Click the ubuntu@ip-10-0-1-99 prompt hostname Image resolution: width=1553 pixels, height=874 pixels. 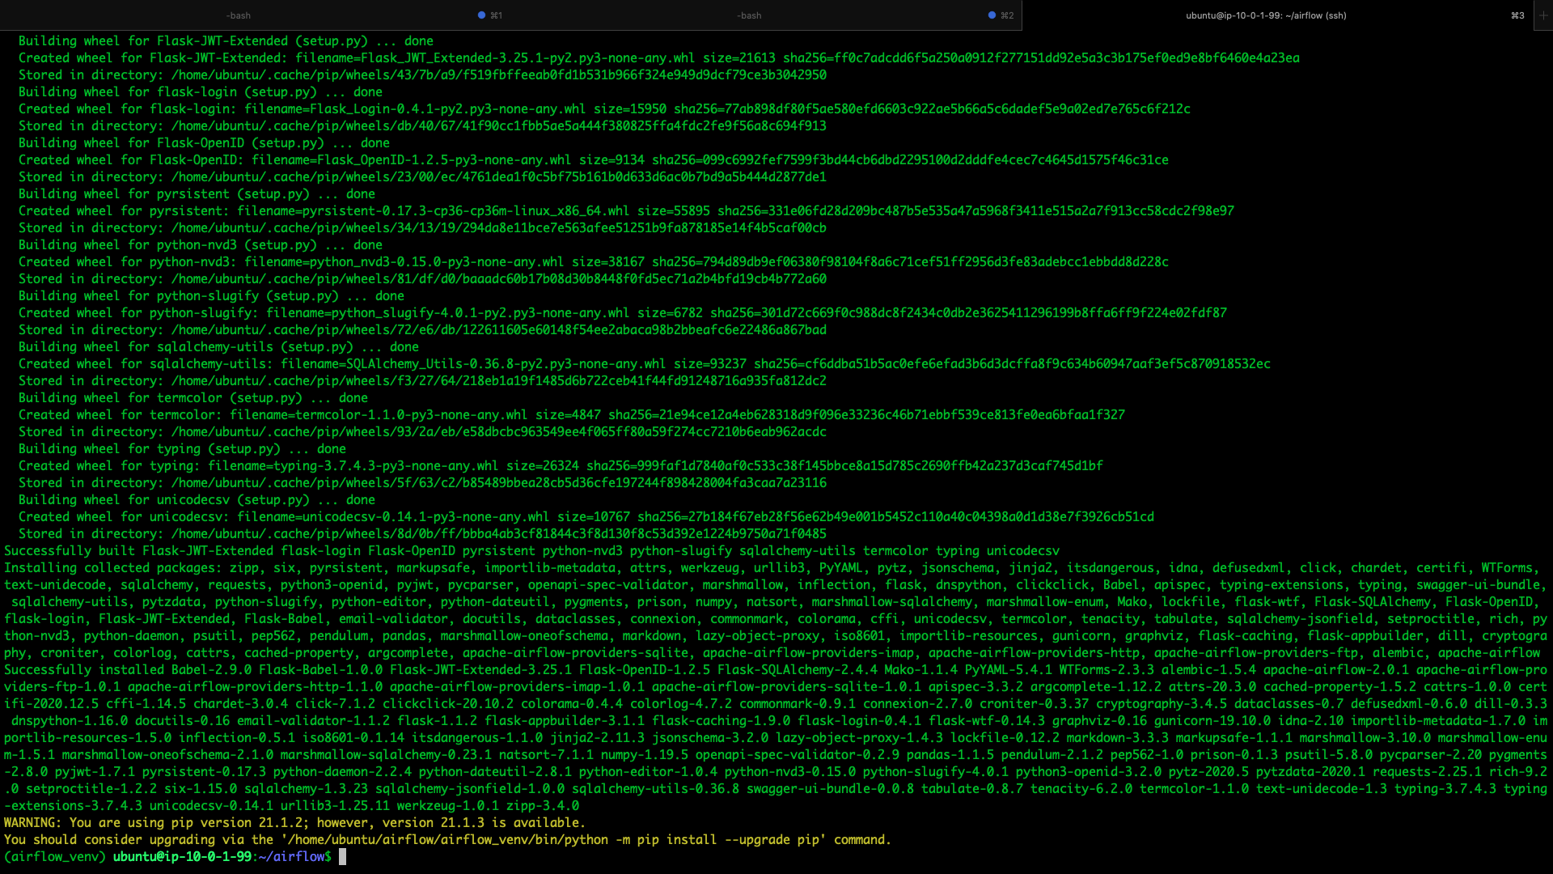(x=182, y=856)
